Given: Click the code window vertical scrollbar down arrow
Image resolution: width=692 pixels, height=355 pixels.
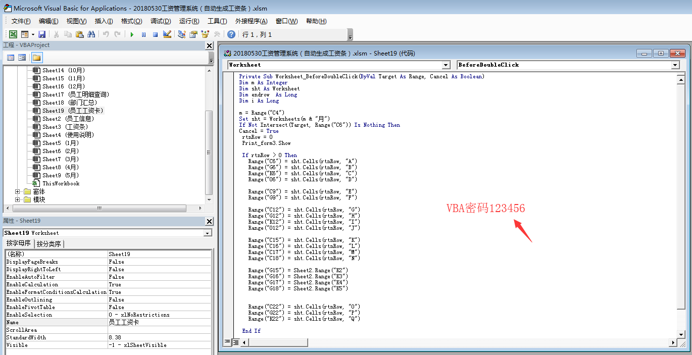Looking at the screenshot, I should coord(681,334).
